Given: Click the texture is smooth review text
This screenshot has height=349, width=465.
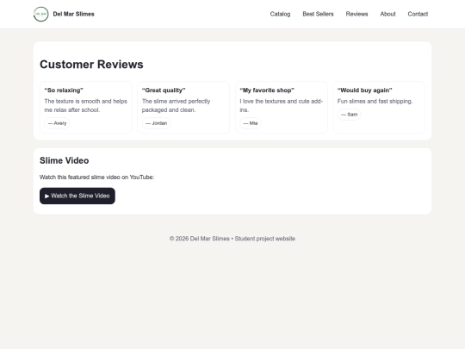Looking at the screenshot, I should pos(86,106).
